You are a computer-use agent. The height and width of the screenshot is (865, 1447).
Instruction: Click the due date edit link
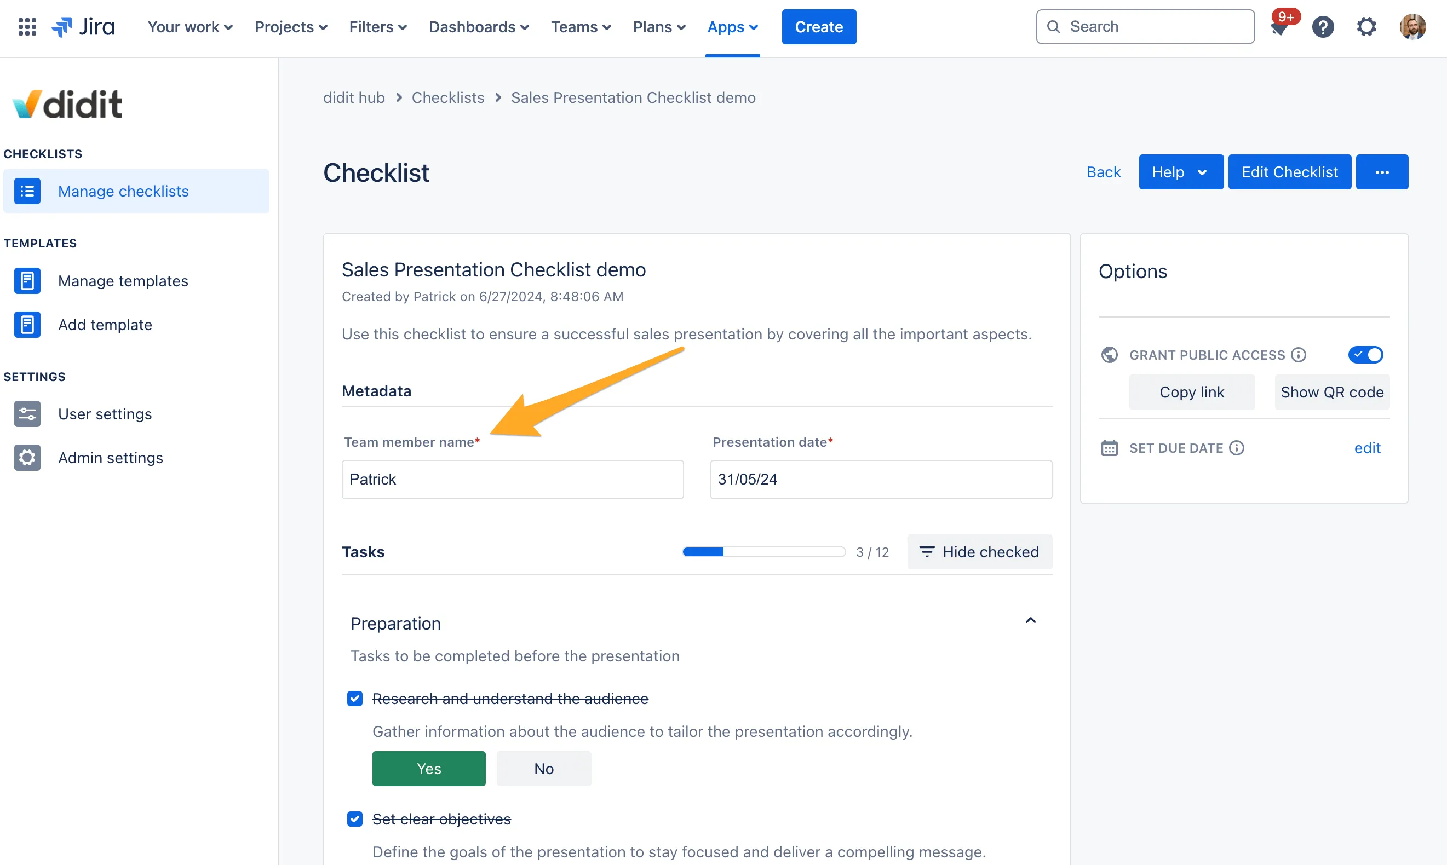[1367, 448]
